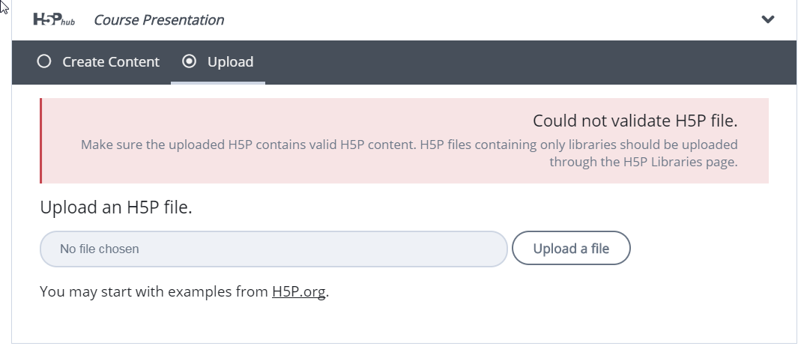The image size is (804, 352).
Task: Open the H5P.org examples link
Action: pos(298,291)
